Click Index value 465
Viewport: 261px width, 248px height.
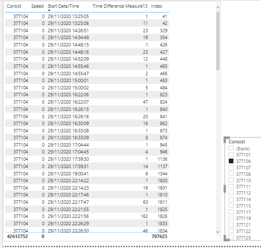(x=164, y=66)
